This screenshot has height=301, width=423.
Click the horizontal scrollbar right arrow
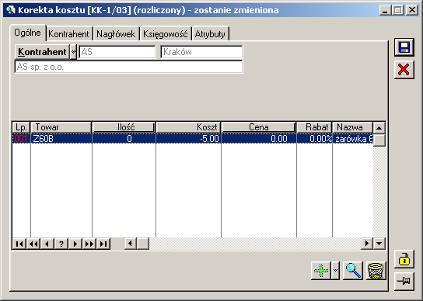[x=367, y=244]
